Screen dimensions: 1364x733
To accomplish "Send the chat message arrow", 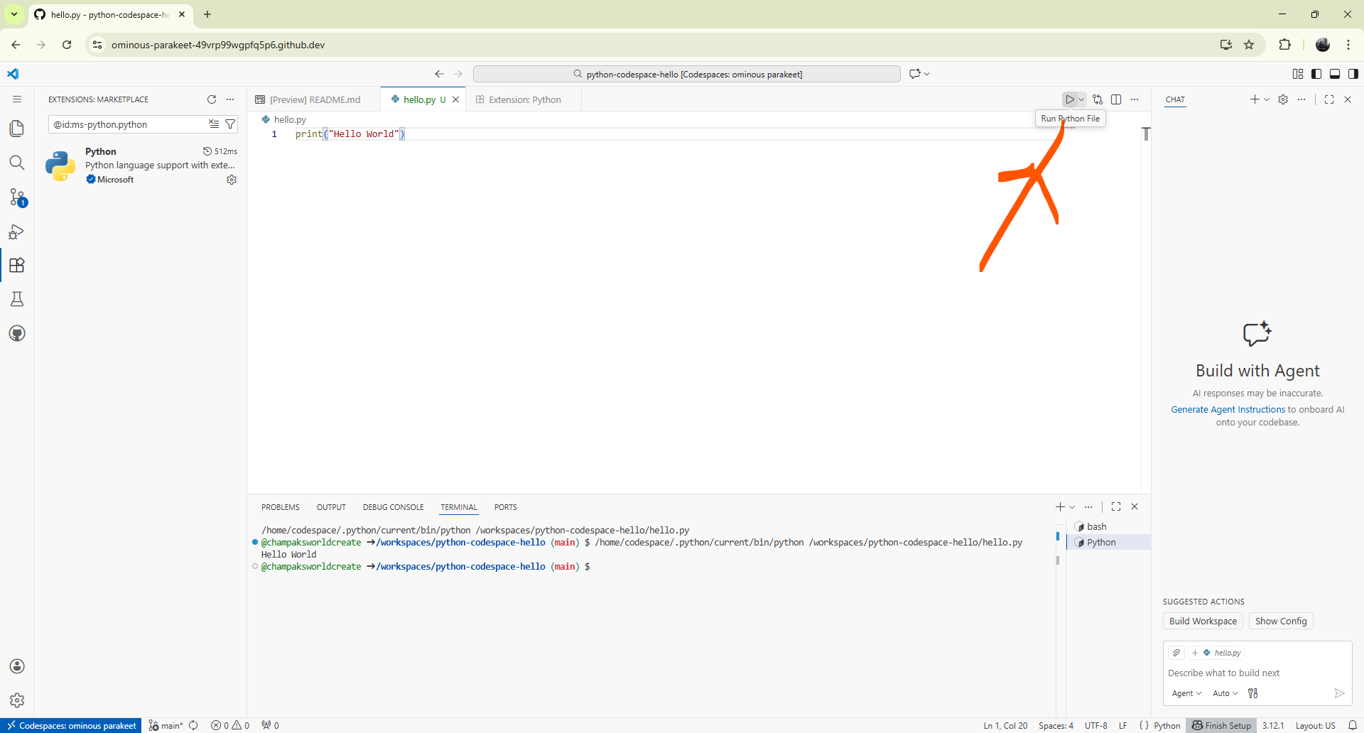I will (1339, 693).
